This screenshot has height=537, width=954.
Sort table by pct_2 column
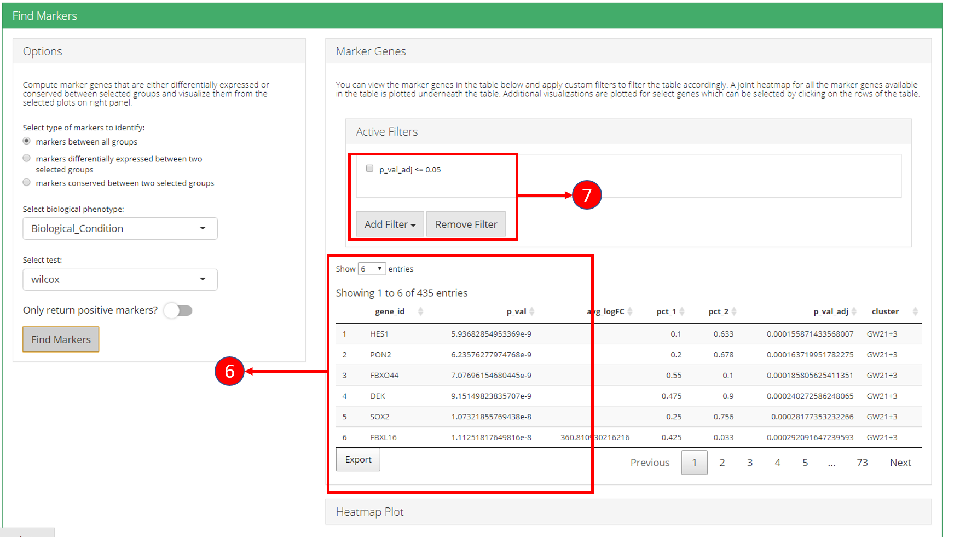(x=733, y=311)
